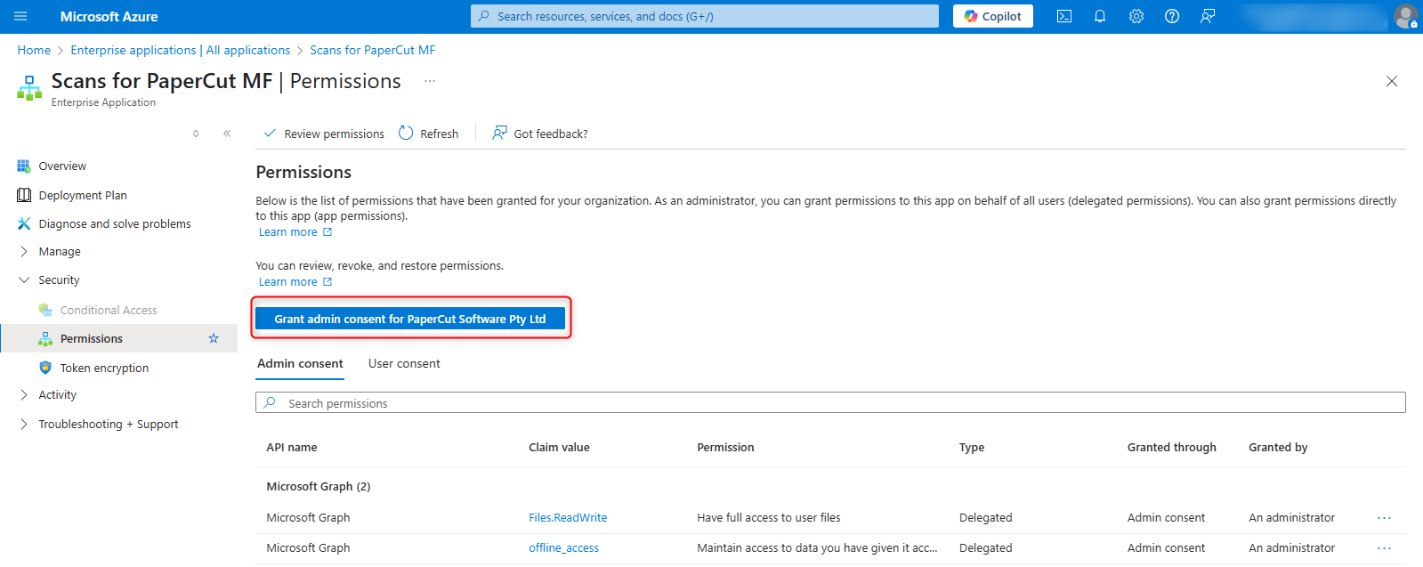Click the Conditional Access icon
1423x567 pixels.
(x=45, y=310)
